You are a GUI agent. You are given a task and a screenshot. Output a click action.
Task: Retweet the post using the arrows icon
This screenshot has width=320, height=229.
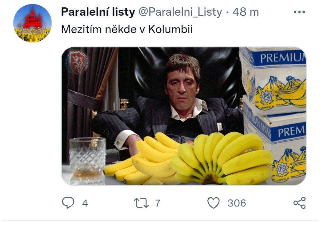tap(142, 203)
